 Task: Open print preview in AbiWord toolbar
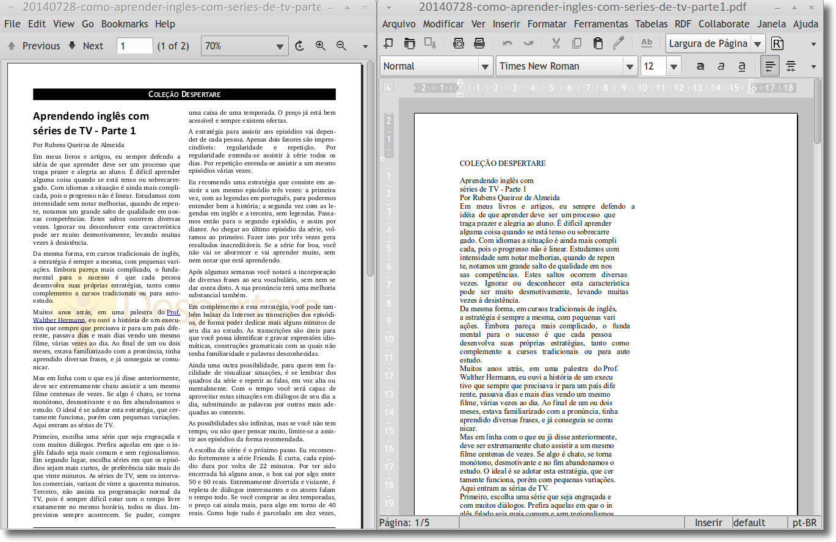[459, 43]
